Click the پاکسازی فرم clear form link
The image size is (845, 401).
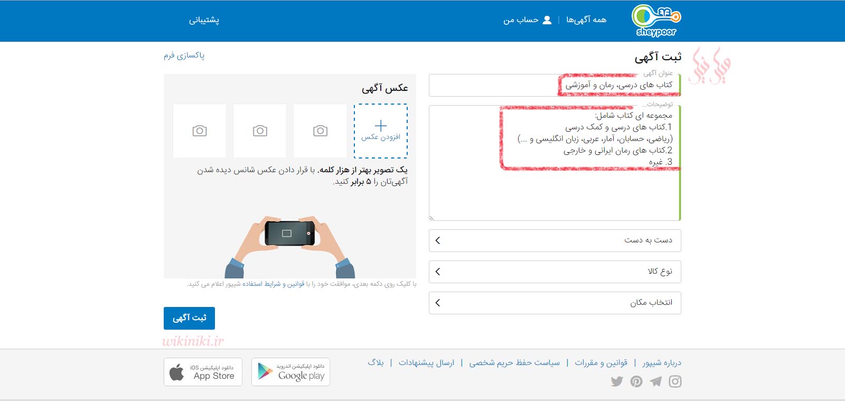184,55
